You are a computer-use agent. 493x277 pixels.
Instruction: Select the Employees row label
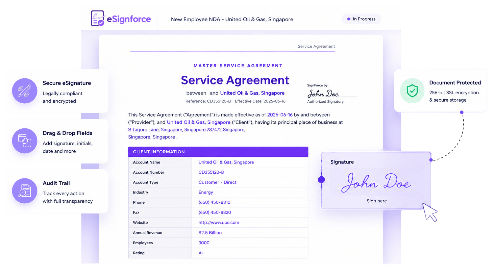[x=143, y=243]
